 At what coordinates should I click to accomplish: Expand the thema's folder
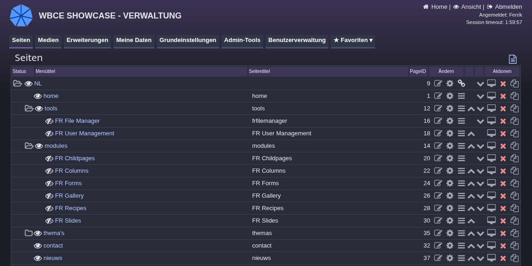point(29,233)
